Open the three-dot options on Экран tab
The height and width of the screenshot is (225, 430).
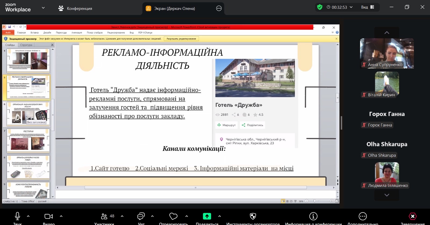tap(219, 8)
